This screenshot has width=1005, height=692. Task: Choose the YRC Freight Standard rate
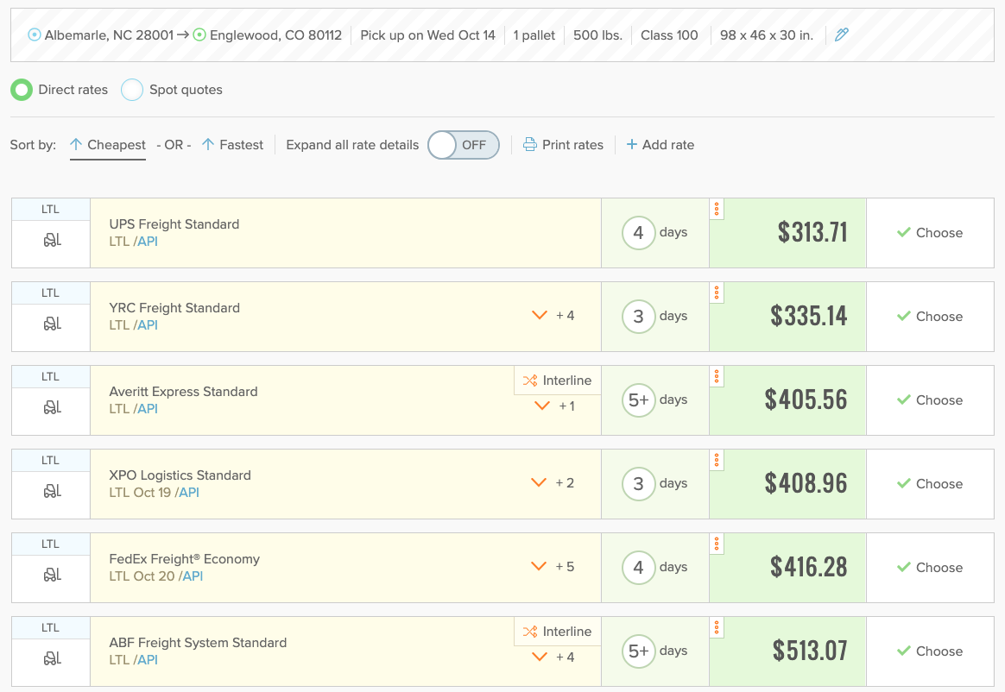pyautogui.click(x=930, y=317)
